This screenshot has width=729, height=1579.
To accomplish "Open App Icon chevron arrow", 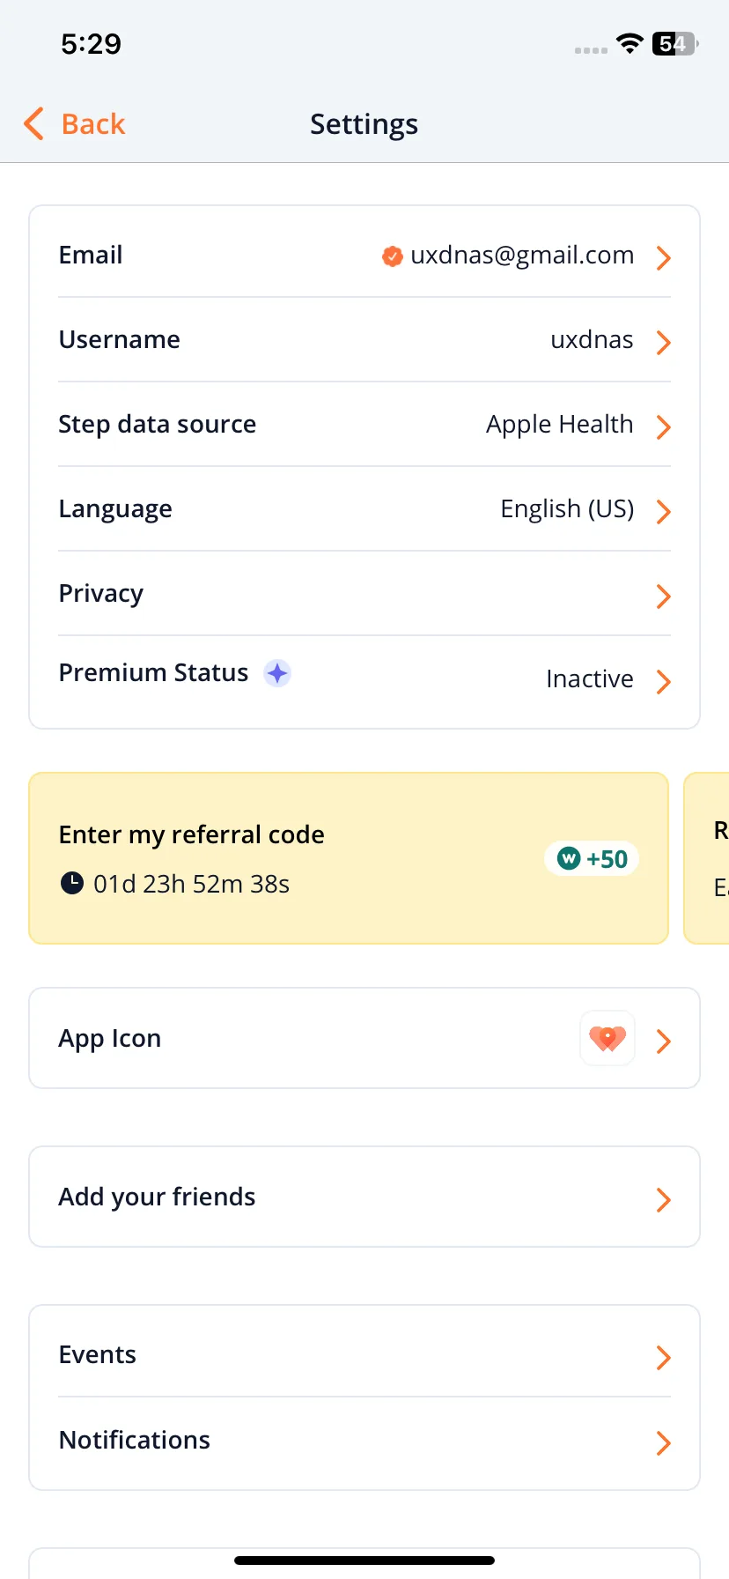I will pyautogui.click(x=664, y=1042).
